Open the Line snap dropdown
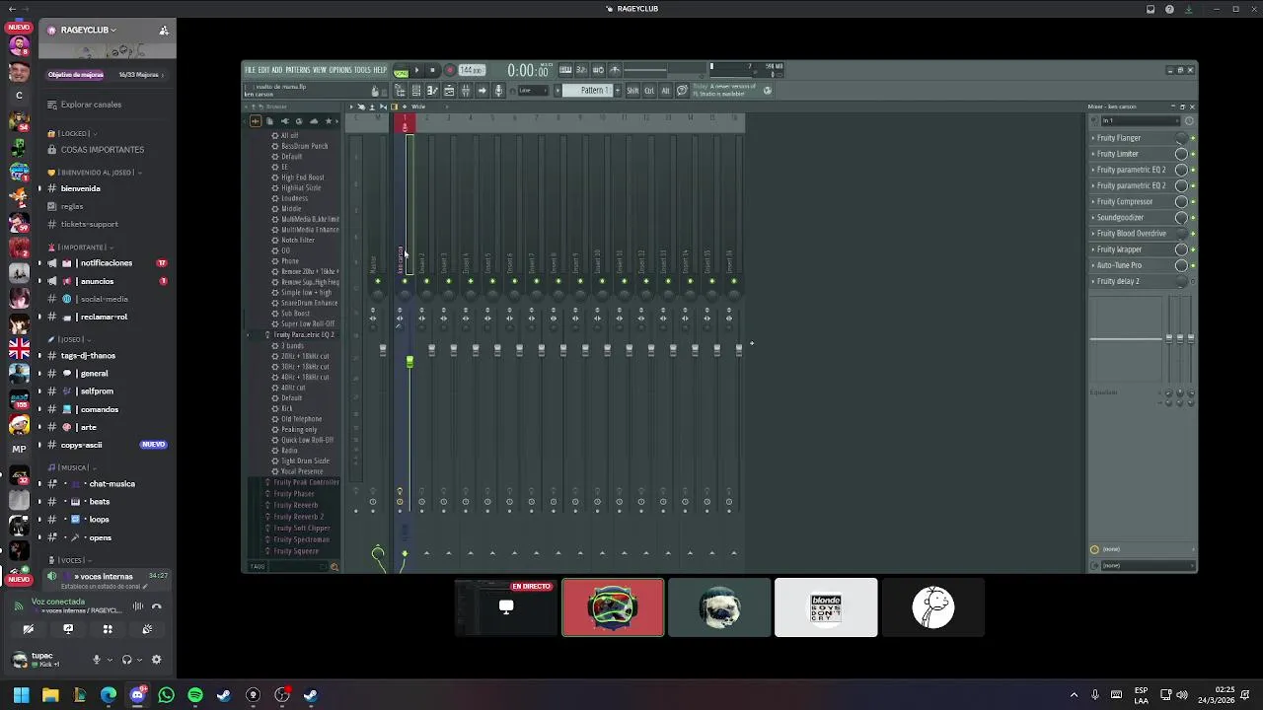Screen dimensions: 1263x710 pos(532,91)
